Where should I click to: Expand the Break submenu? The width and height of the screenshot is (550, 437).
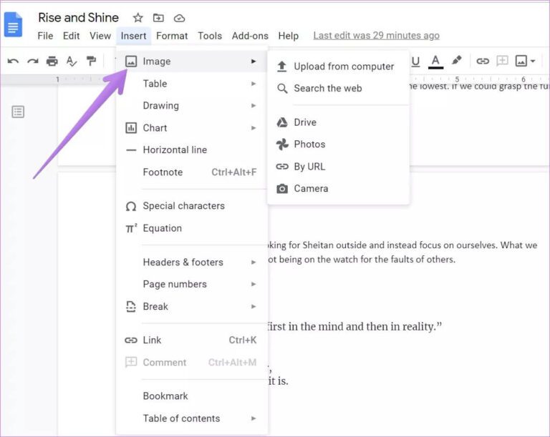[191, 307]
